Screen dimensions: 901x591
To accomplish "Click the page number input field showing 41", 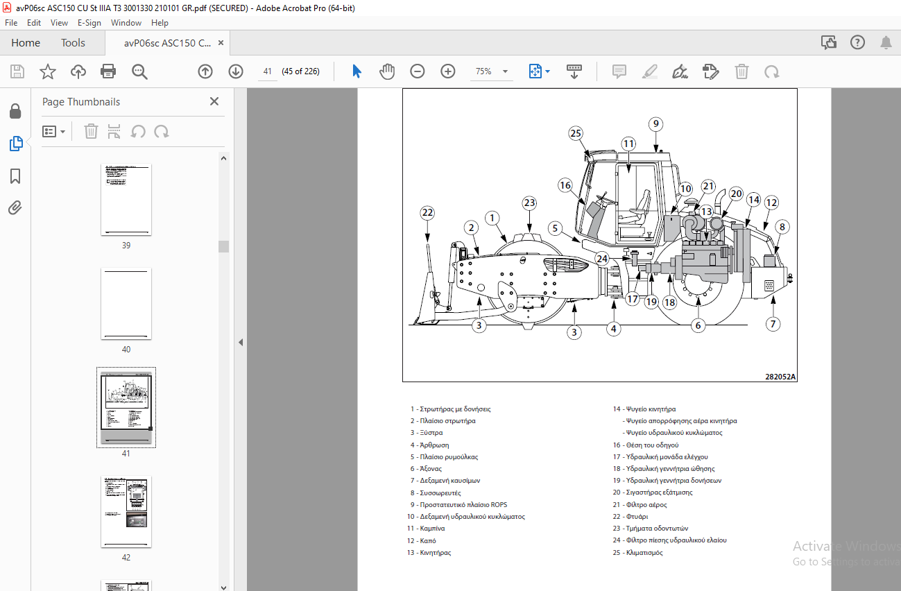I will tap(267, 71).
